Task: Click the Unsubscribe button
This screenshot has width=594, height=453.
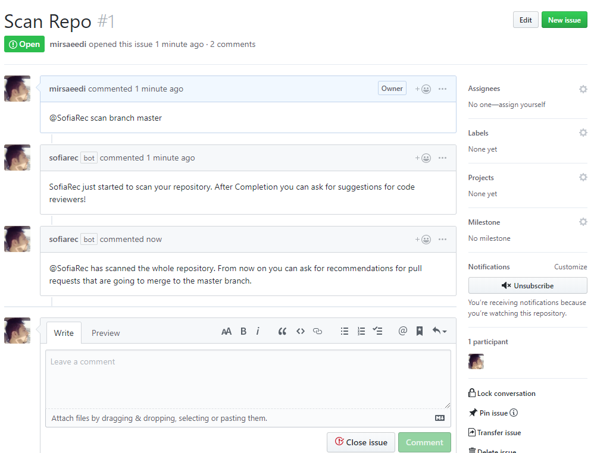Action: point(528,286)
